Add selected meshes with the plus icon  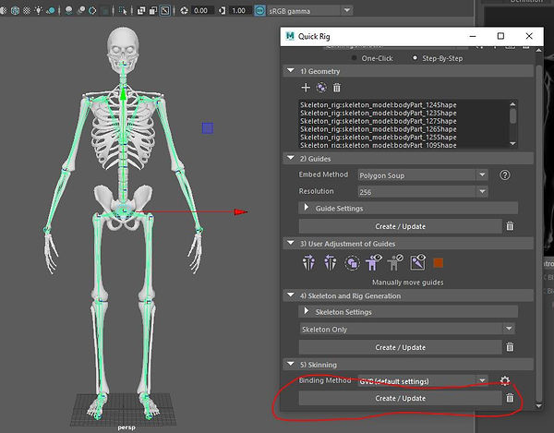click(x=306, y=88)
